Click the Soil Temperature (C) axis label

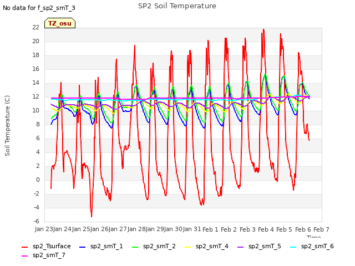[7, 126]
